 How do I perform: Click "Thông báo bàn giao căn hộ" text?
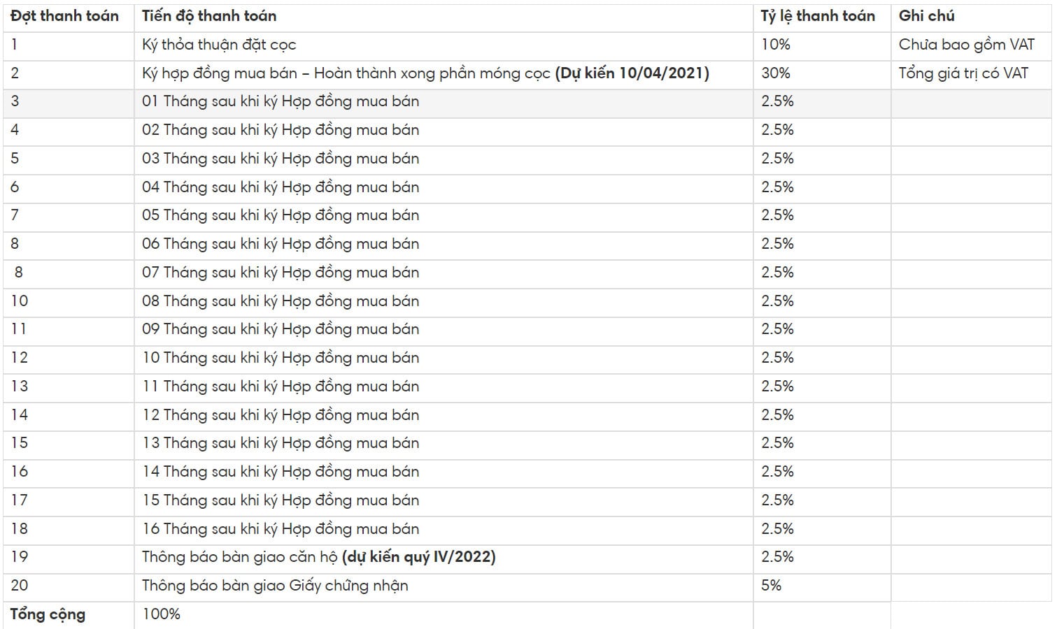240,557
